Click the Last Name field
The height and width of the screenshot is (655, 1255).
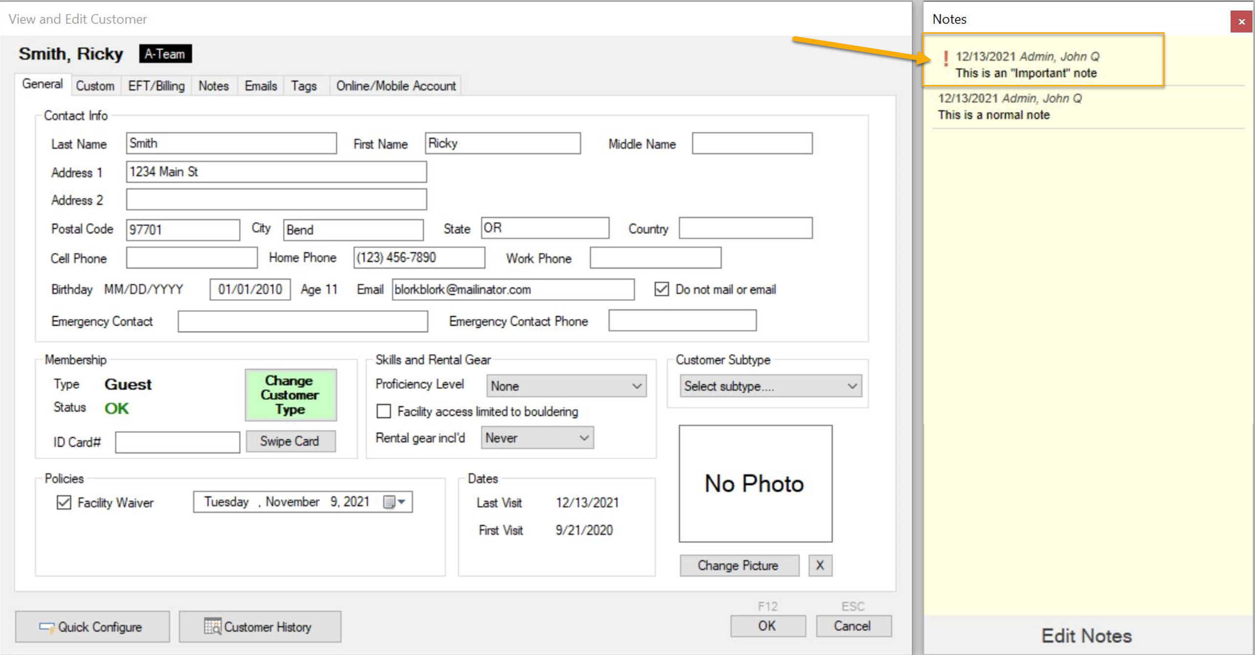(x=231, y=143)
